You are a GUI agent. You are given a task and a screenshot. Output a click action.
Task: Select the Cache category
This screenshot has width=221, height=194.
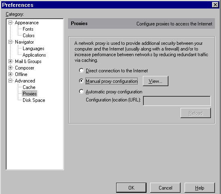(29, 87)
